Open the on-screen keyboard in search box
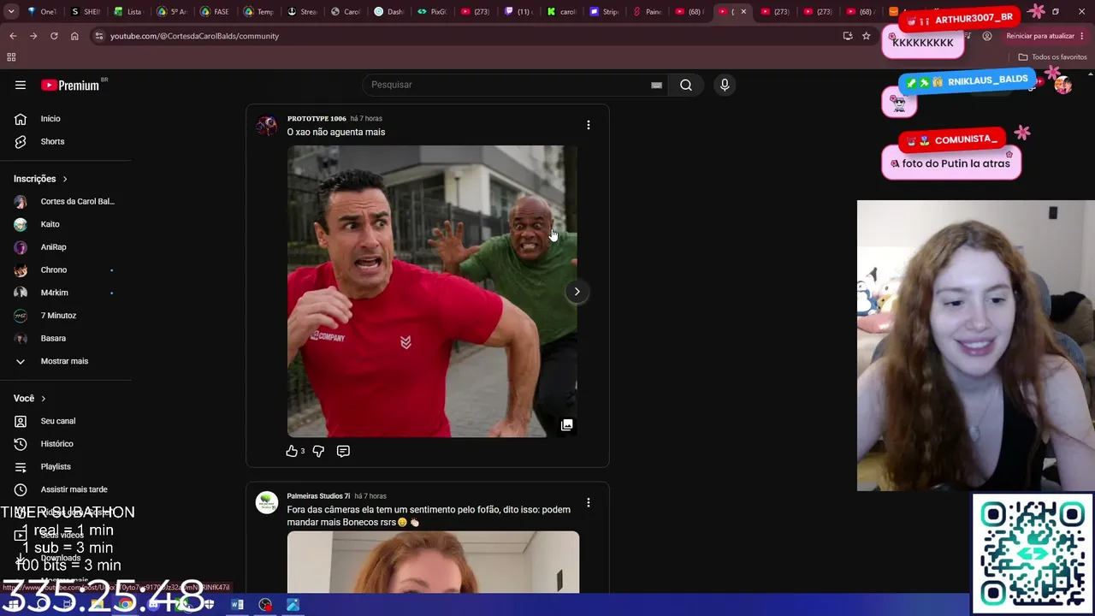This screenshot has width=1095, height=616. click(x=656, y=85)
